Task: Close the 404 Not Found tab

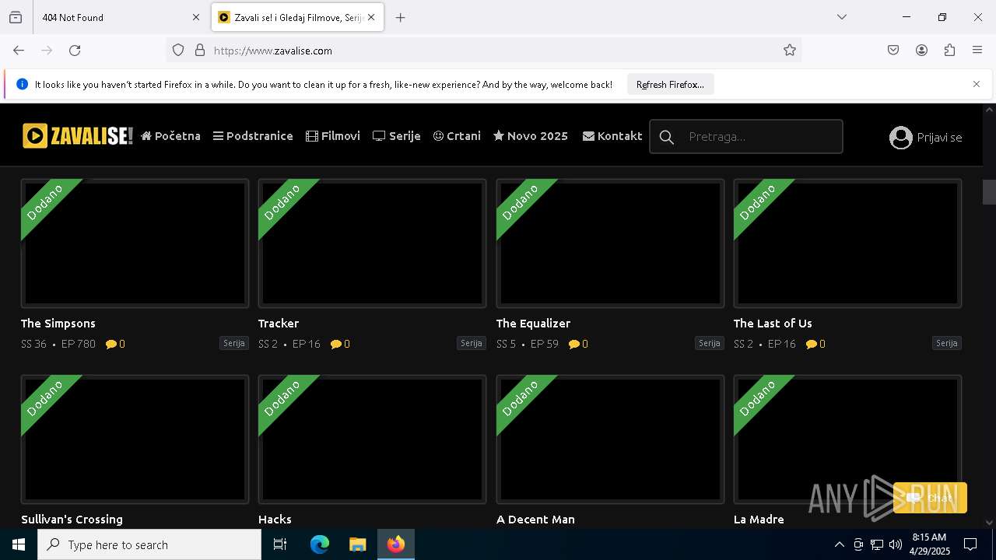Action: click(x=196, y=17)
